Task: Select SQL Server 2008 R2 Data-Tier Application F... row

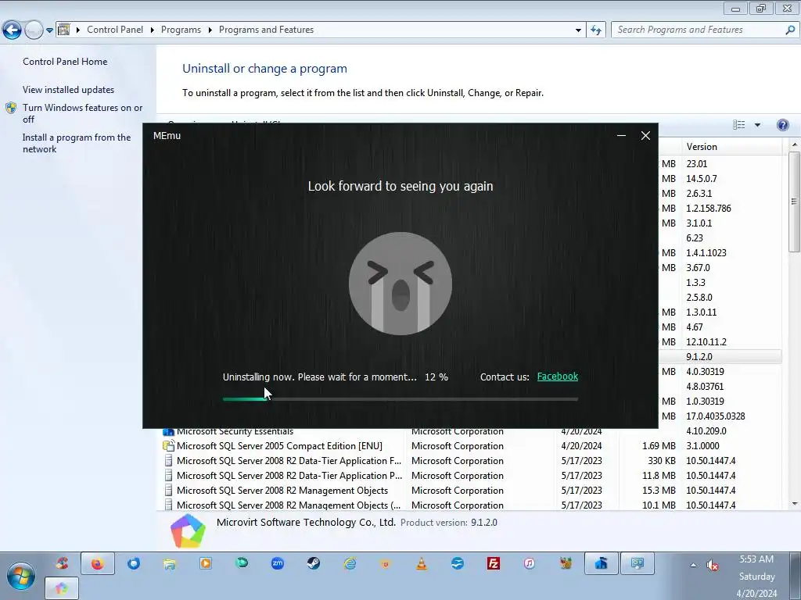Action: [x=470, y=461]
